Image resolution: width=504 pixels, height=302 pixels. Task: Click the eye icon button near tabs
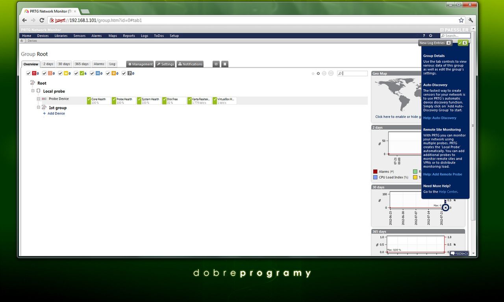[216, 64]
